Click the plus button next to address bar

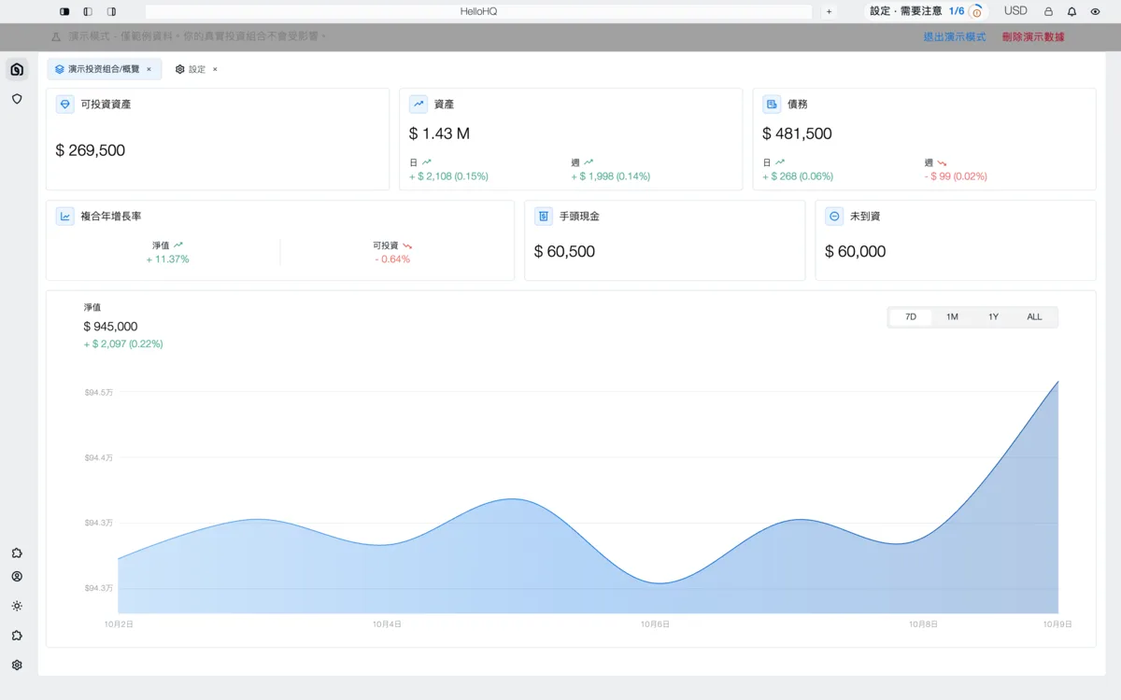(x=829, y=11)
